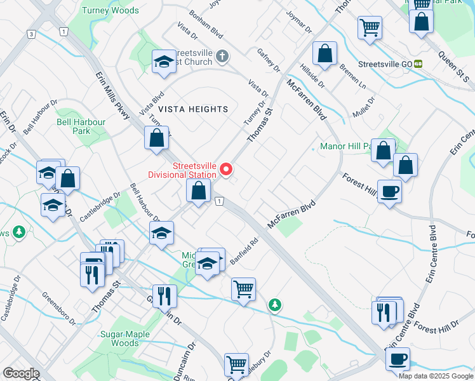The width and height of the screenshot is (475, 381).
Task: Select the Streetsville Divisional Station label
Action: pyautogui.click(x=182, y=170)
